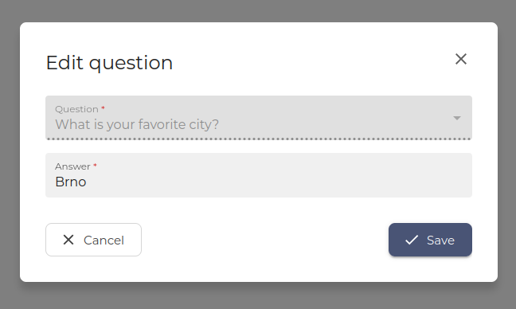The image size is (516, 309).
Task: Close the Edit question dialog with X
Action: (461, 59)
